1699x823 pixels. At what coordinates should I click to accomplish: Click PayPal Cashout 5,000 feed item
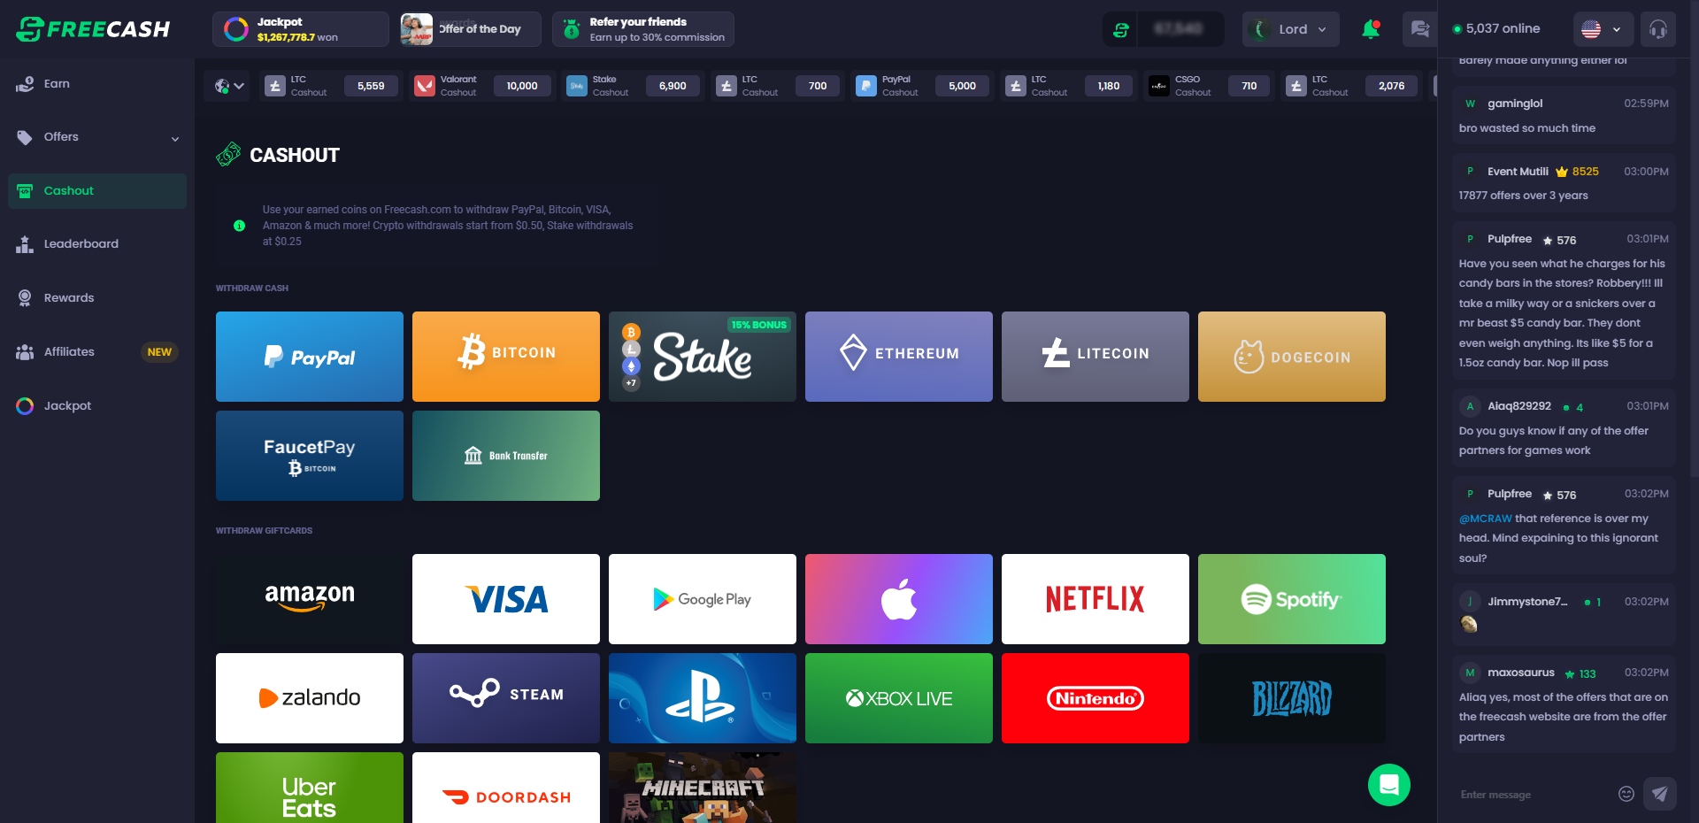click(x=923, y=86)
